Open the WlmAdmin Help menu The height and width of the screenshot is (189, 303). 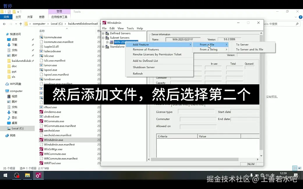[x=140, y=28]
